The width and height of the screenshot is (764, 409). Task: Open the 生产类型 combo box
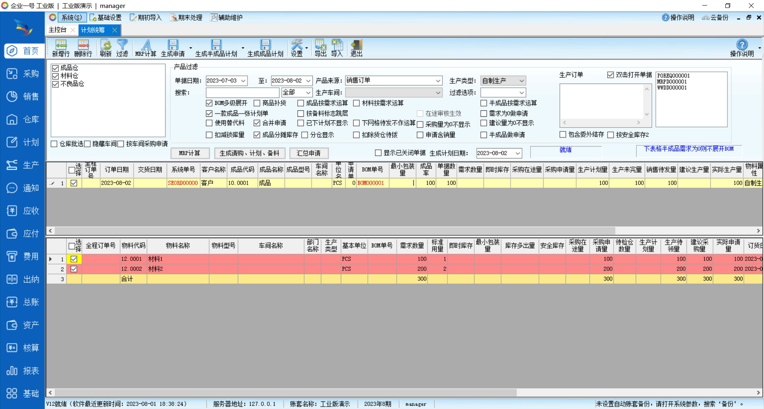tap(521, 81)
